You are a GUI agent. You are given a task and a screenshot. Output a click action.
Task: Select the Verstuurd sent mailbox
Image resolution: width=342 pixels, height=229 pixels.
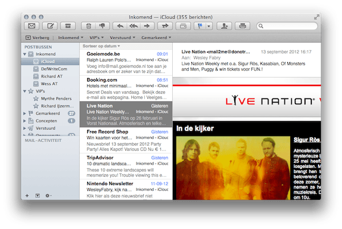tap(50, 128)
